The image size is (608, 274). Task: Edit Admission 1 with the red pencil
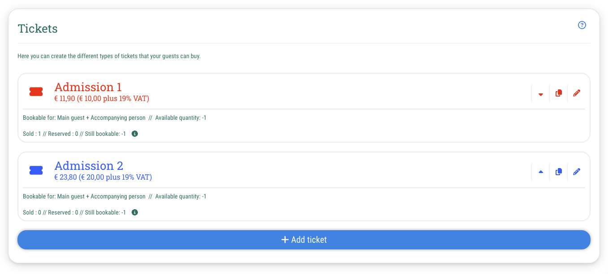click(x=576, y=93)
